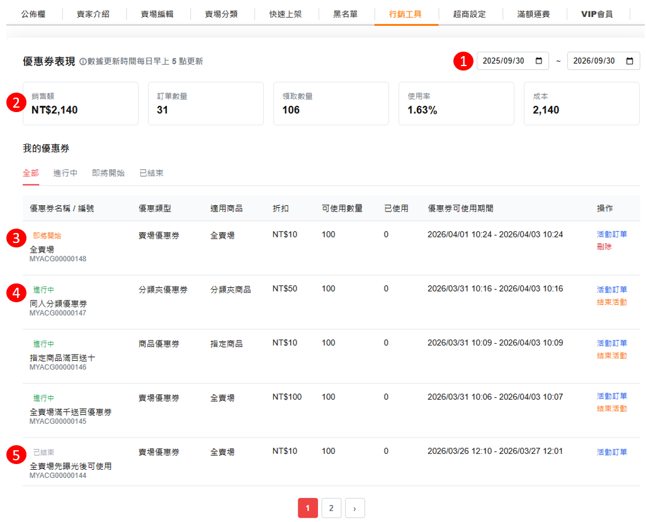
Task: End activity for 全賣場滿千送百優惠券
Action: point(611,409)
